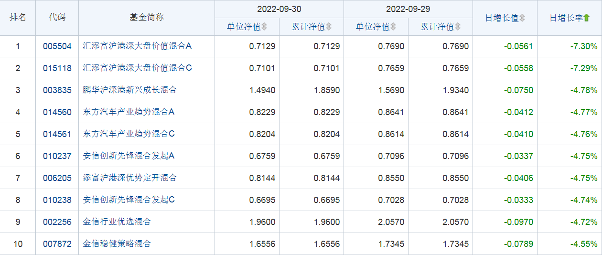Select daily growth value -0.0789
602x255 pixels.
coord(518,244)
